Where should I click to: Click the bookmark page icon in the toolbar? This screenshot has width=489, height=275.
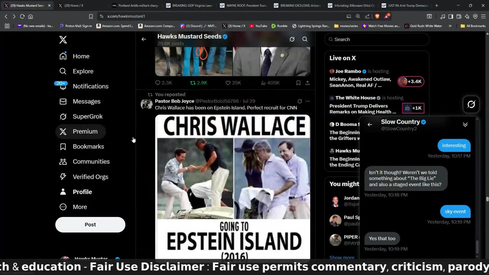coord(91,16)
